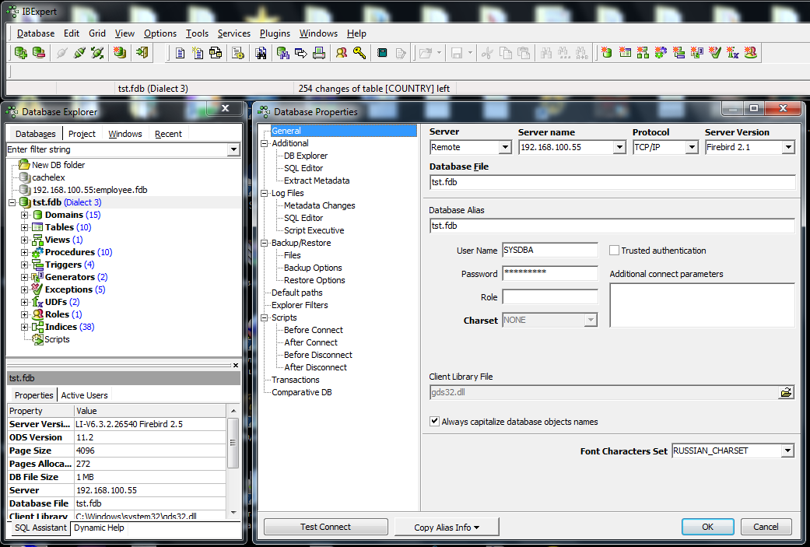Open the Server dropdown showing Remote
The image size is (810, 547).
pyautogui.click(x=505, y=148)
